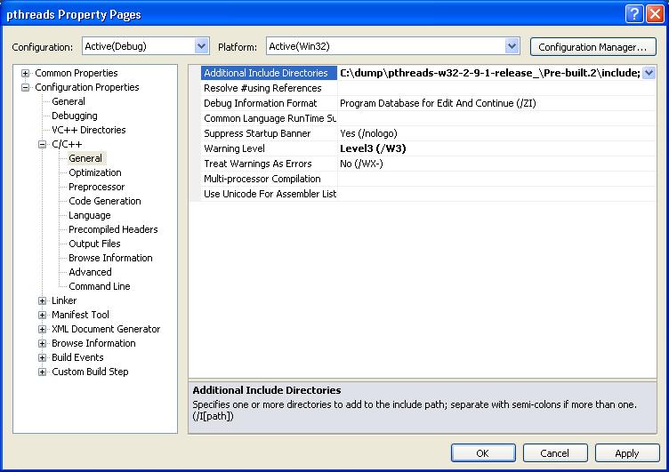This screenshot has width=669, height=472.
Task: Select the Common Properties label
Action: click(x=77, y=73)
